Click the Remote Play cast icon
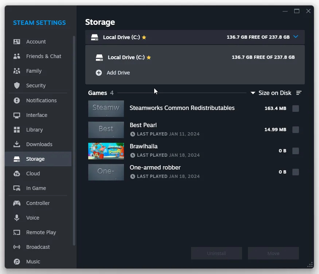 click(x=17, y=232)
